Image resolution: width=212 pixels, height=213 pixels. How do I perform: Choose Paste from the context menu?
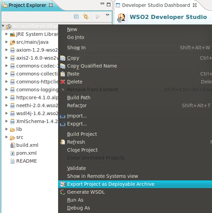pos(135,74)
